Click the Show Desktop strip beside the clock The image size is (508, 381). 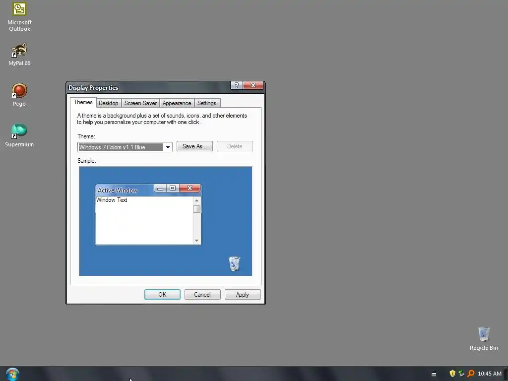pyautogui.click(x=506, y=374)
